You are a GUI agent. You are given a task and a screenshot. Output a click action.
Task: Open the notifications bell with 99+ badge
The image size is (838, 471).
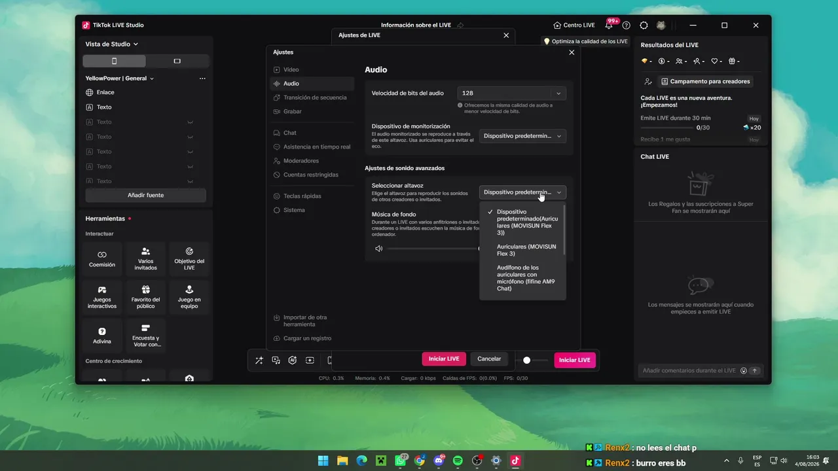pyautogui.click(x=609, y=26)
